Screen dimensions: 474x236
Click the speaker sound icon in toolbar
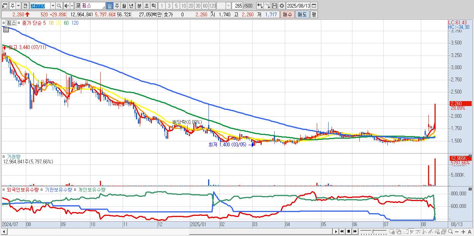(66, 6)
